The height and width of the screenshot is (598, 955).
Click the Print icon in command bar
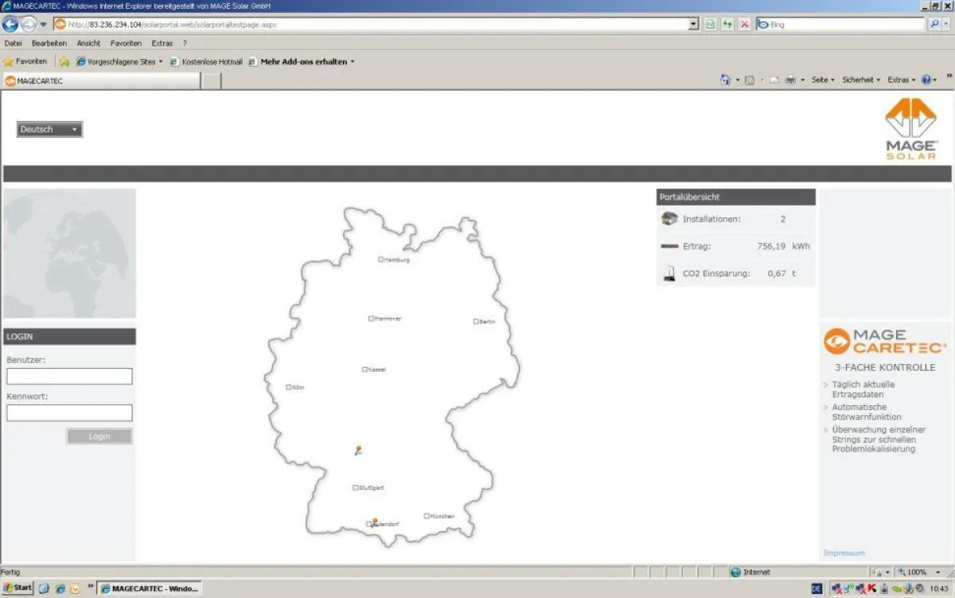pos(790,80)
